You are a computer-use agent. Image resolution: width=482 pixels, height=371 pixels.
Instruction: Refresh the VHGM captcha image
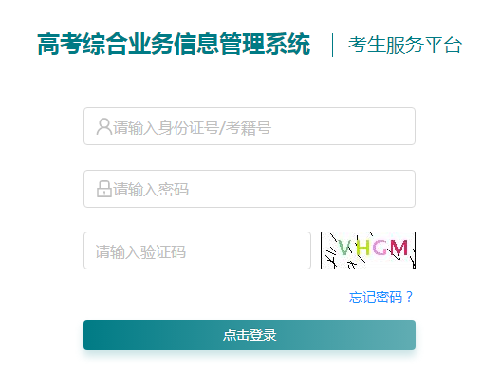point(368,250)
